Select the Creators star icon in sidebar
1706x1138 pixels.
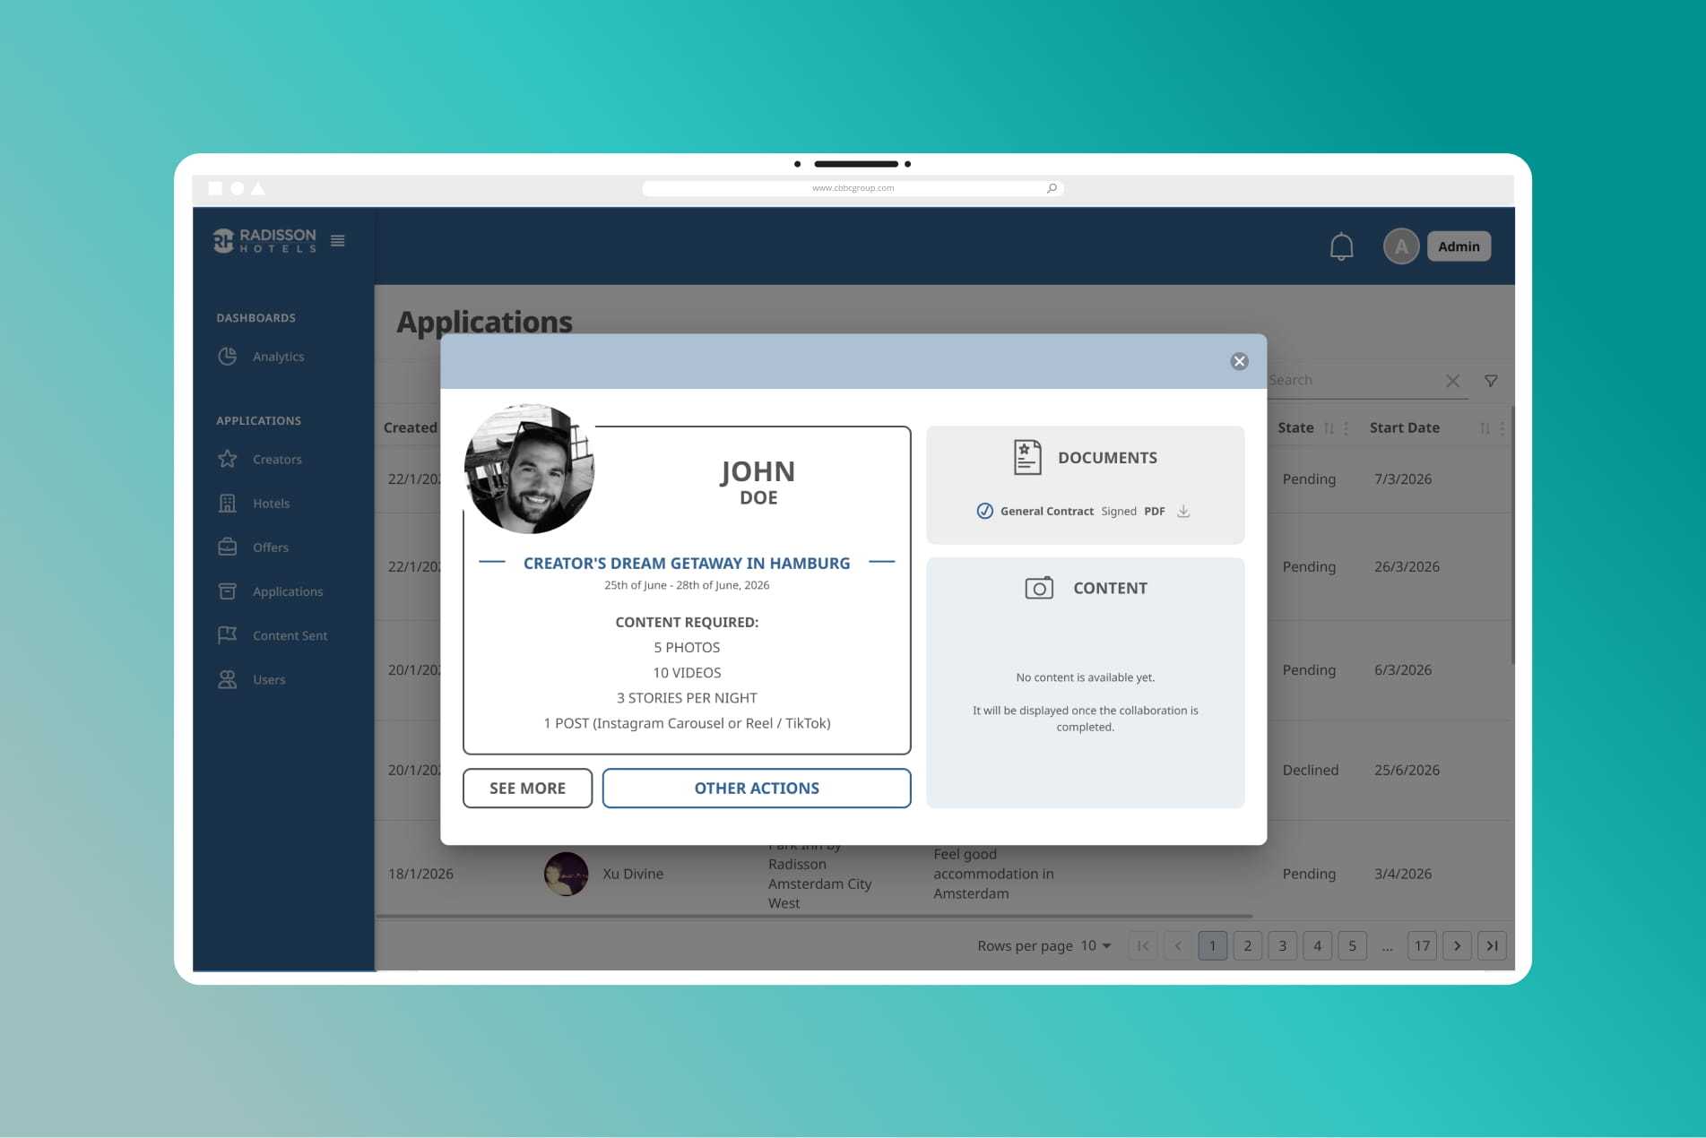(x=228, y=459)
